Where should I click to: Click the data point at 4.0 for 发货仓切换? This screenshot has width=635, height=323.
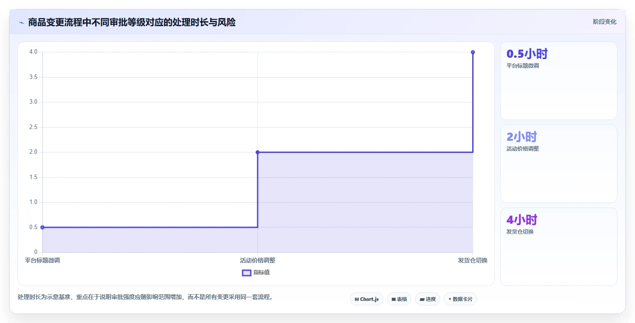(473, 52)
